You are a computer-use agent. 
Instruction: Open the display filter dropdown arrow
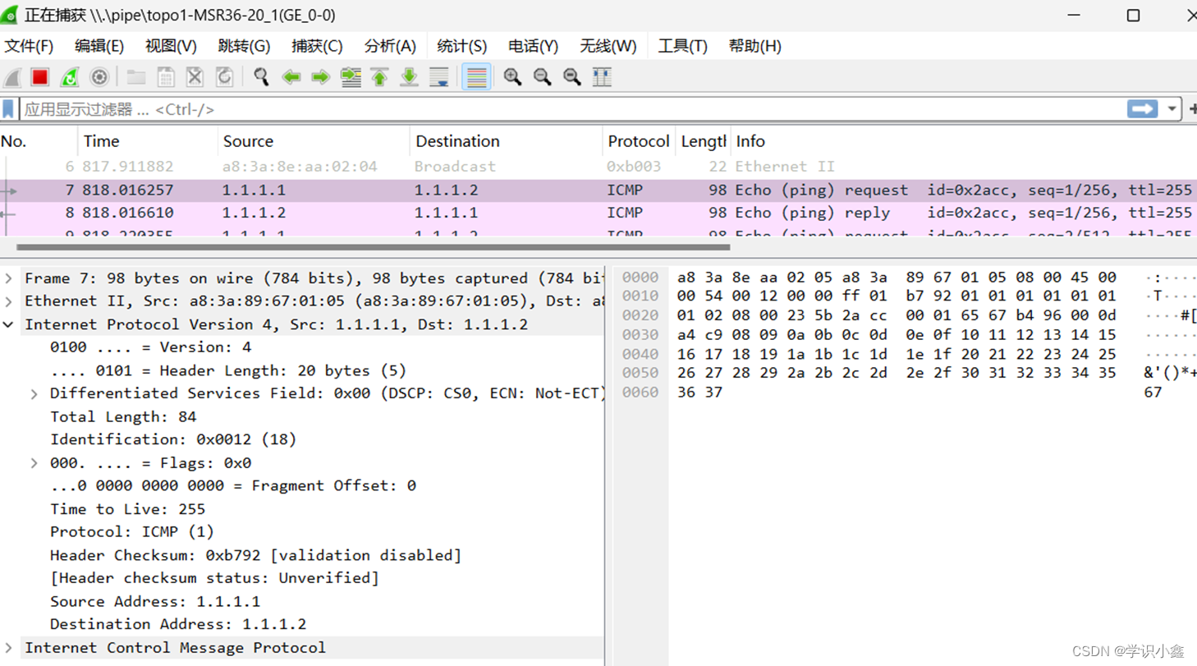(1170, 108)
